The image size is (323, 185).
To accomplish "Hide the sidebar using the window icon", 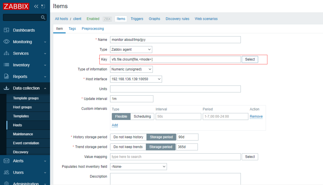I will click(x=43, y=6).
